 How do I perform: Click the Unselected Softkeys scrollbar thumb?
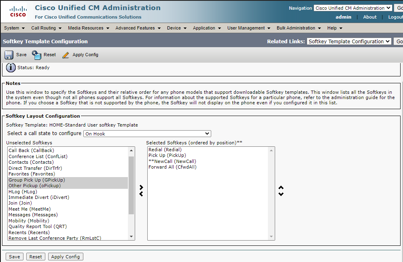[132, 185]
